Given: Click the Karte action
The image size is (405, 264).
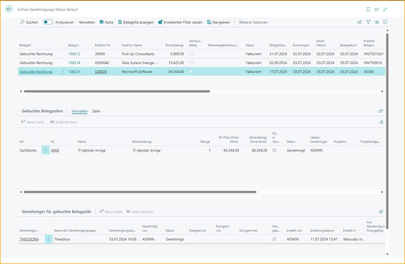Looking at the screenshot, I should 106,22.
